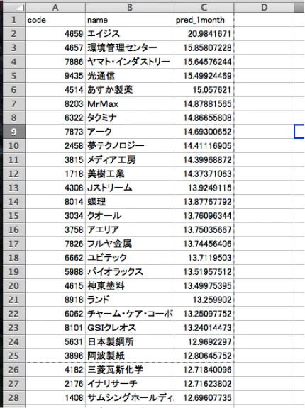Click the name cell 'ユビテック'
The width and height of the screenshot is (305, 408).
tap(130, 258)
